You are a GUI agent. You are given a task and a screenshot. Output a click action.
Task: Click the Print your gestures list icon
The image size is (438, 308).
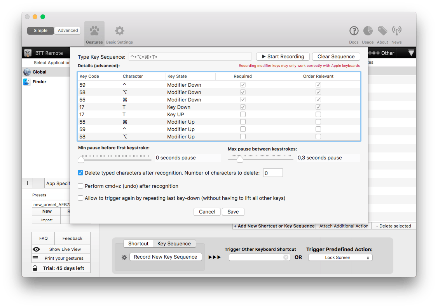pyautogui.click(x=35, y=258)
